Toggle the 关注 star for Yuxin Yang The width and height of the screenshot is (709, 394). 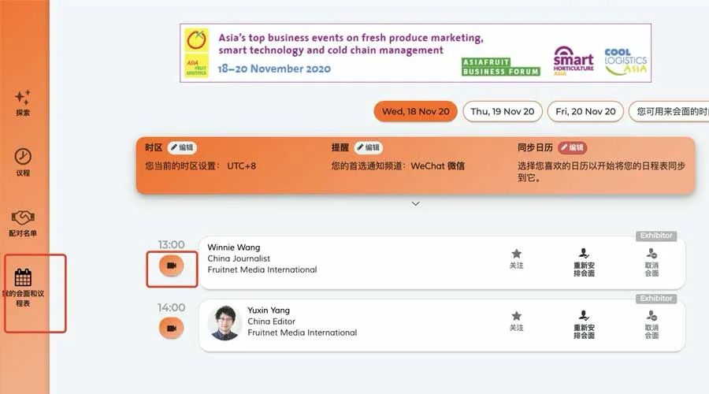click(516, 322)
